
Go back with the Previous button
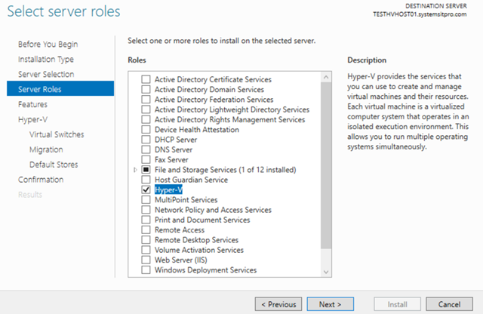pyautogui.click(x=278, y=304)
